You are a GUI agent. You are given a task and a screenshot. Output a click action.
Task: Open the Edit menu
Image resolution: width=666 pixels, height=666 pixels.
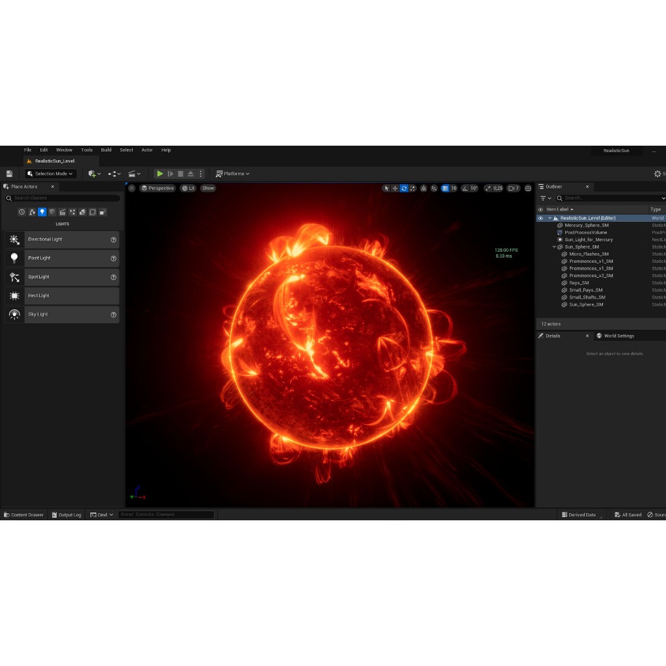point(44,150)
